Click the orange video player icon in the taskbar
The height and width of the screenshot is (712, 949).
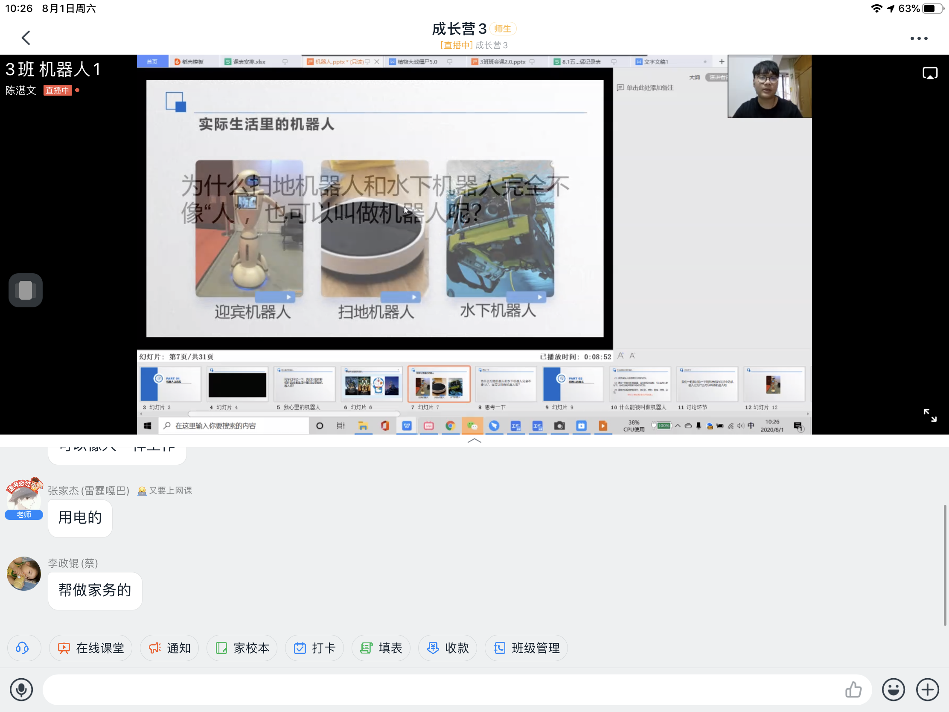(x=603, y=426)
